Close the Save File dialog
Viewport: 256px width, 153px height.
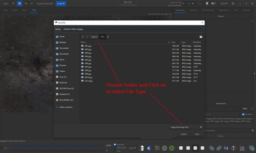coord(202,23)
